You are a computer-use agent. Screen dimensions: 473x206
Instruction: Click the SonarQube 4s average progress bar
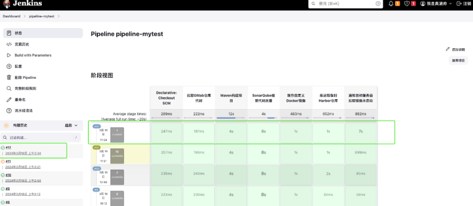coord(263,118)
